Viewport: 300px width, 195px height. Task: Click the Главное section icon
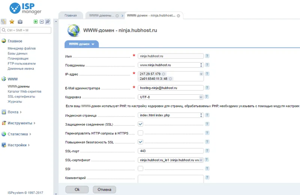(x=4, y=41)
